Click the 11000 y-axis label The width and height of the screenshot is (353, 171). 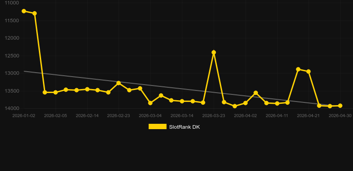pos(12,3)
